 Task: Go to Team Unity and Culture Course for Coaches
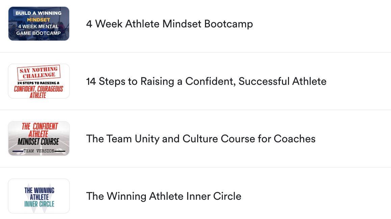201,139
